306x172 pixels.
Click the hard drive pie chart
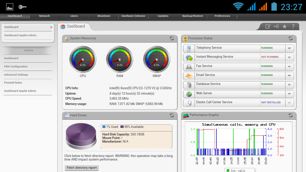click(81, 136)
